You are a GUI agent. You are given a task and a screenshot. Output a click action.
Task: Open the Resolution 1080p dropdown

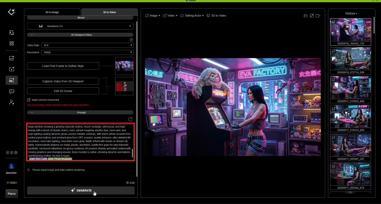click(87, 52)
